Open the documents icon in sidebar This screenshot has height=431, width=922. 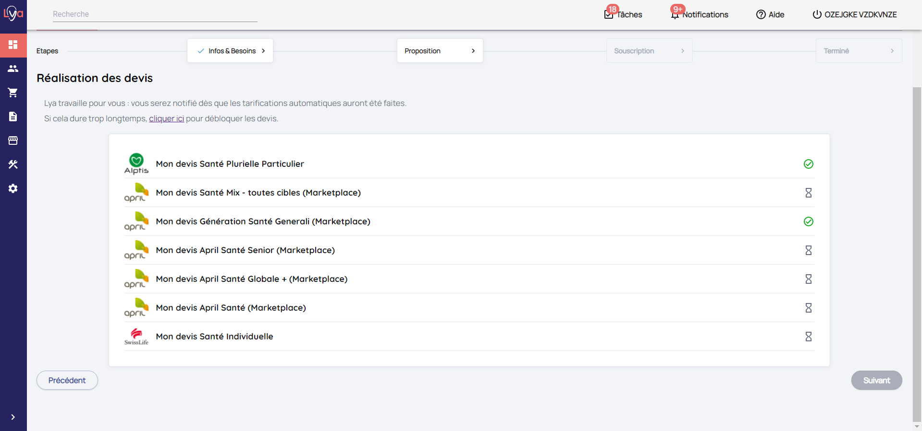point(13,116)
